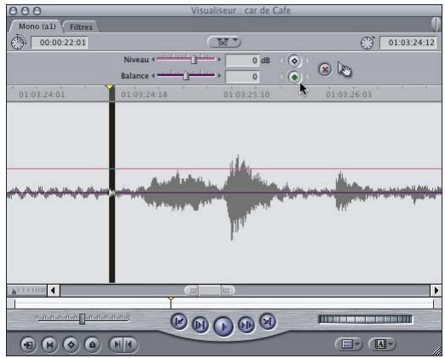
Task: Click the drag hand icon
Action: coord(345,69)
